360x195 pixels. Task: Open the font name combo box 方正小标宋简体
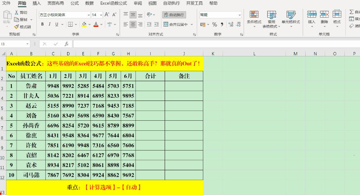[65, 15]
